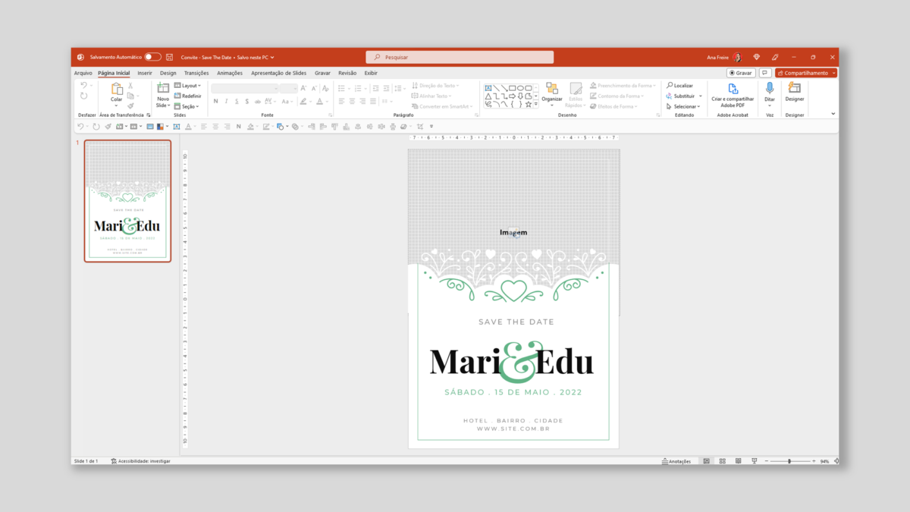Screen dimensions: 910x512
Task: Click the Novo Slide icon
Action: coord(163,90)
